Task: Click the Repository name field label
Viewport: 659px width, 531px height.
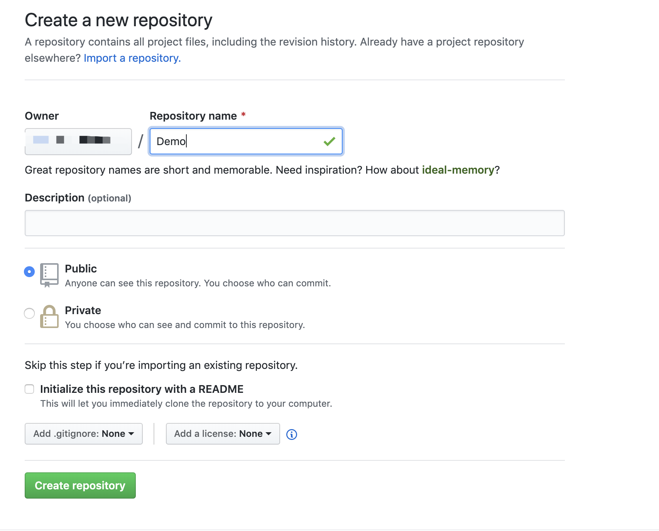Action: pos(193,116)
